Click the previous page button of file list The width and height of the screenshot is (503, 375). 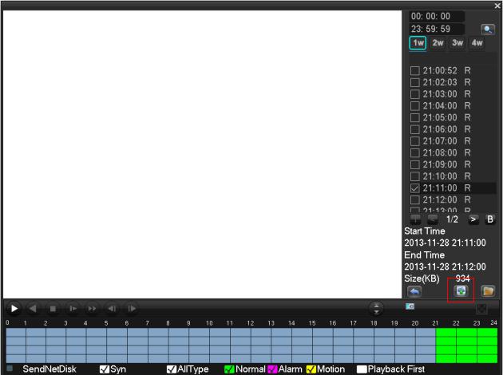433,219
